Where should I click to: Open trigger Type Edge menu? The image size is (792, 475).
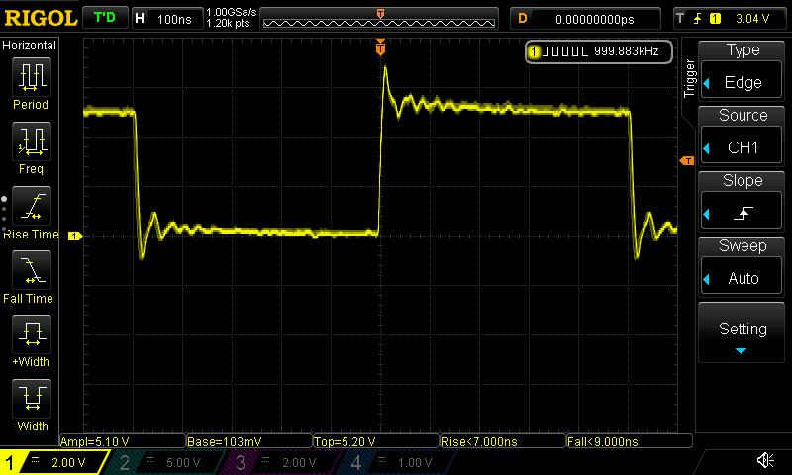click(x=742, y=71)
